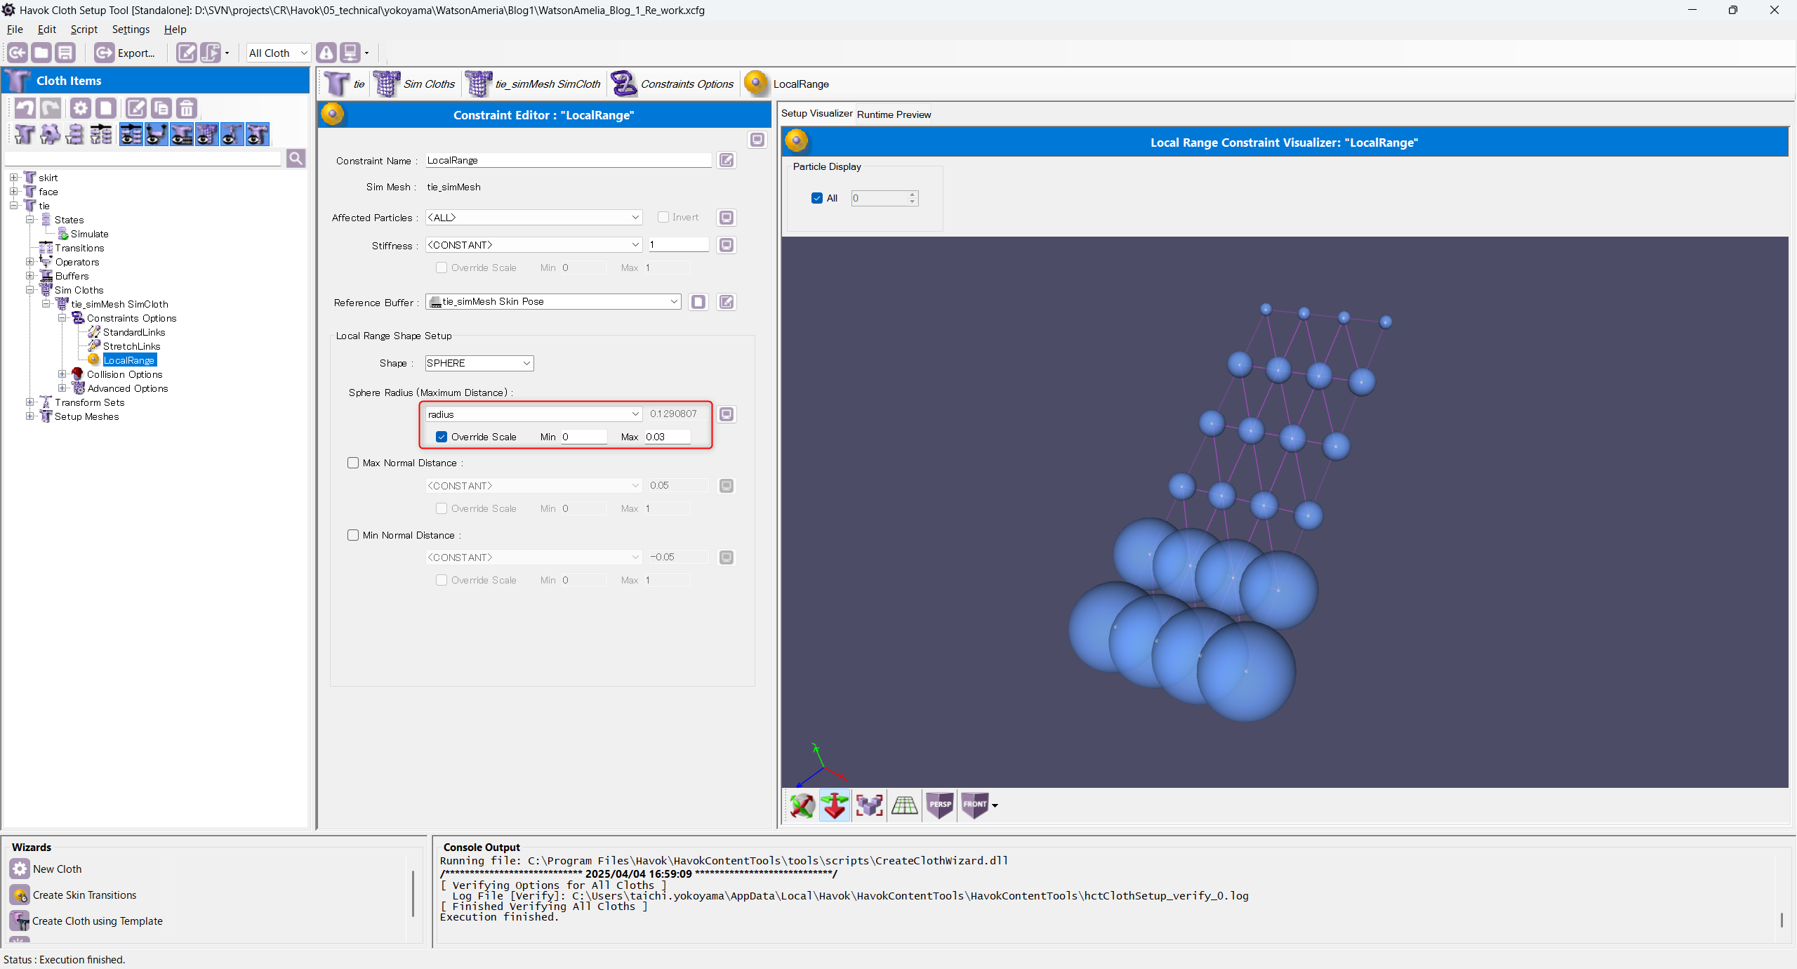
Task: Open the Stiffness CONSTANT dropdown
Action: tap(533, 245)
